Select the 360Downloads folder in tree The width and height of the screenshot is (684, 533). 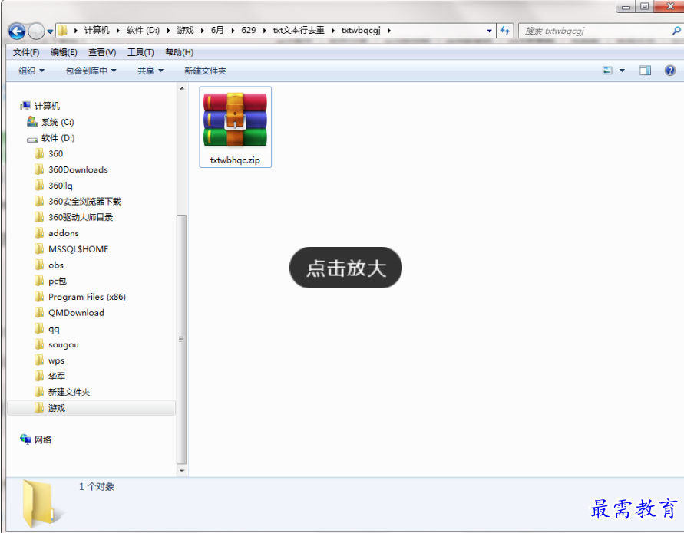click(78, 169)
